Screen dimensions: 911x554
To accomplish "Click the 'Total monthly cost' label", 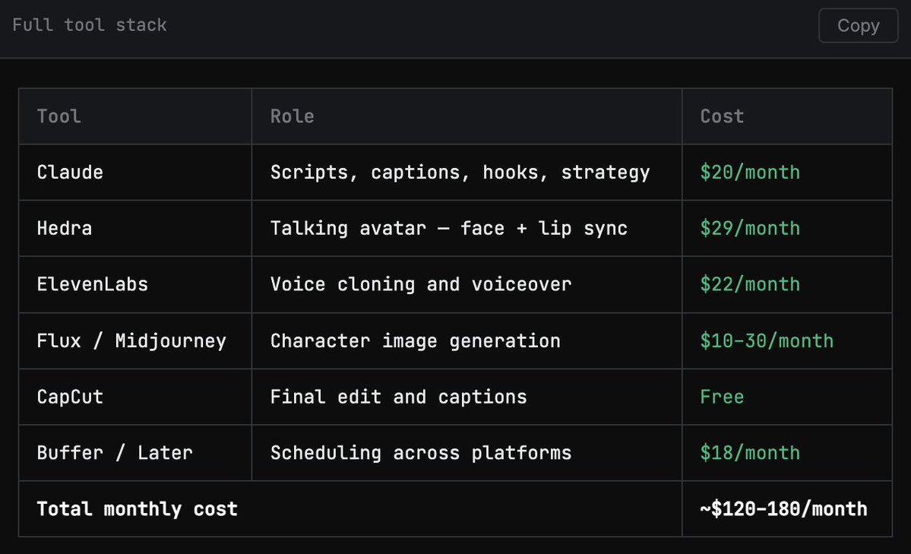I will click(137, 509).
